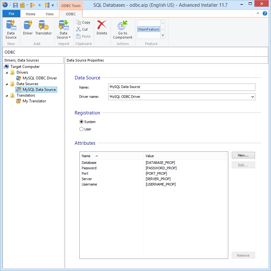This screenshot has width=271, height=271.
Task: Select User registration radio button
Action: [85, 129]
